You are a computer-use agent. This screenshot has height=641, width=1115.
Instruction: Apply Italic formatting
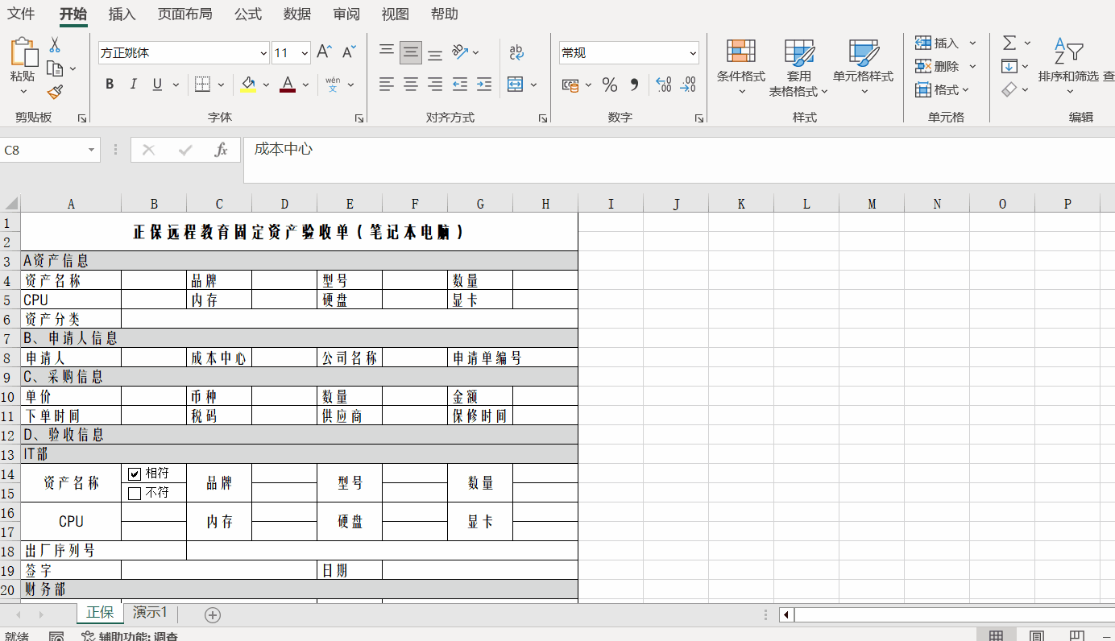[x=134, y=85]
